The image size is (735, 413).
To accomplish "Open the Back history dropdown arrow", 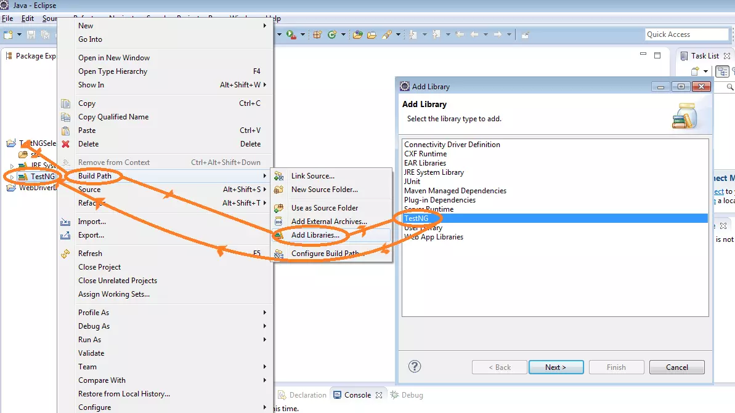I will (485, 34).
